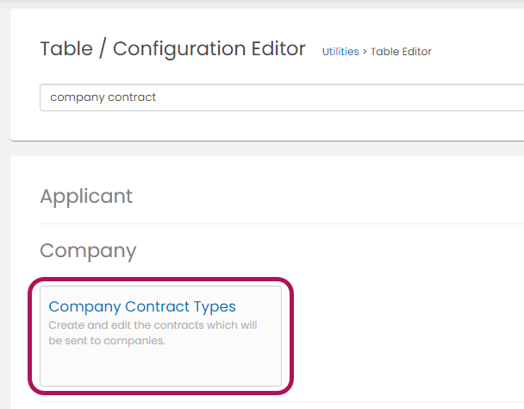Click the Table / Configuration Editor page title
The width and height of the screenshot is (524, 409).
click(172, 49)
